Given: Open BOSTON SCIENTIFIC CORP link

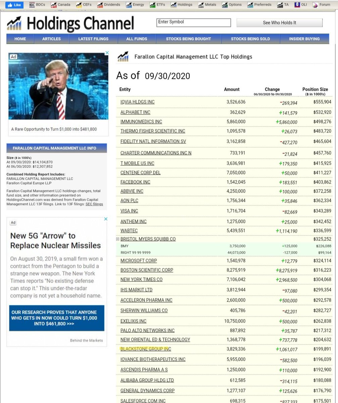Looking at the screenshot, I should click(x=147, y=270).
